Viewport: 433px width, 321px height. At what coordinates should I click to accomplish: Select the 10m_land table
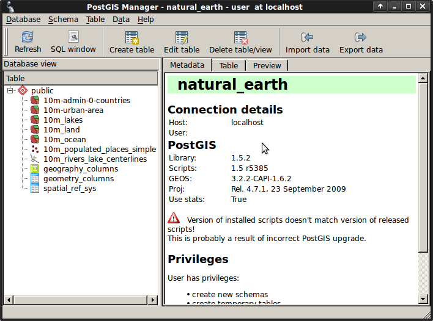[x=62, y=130]
